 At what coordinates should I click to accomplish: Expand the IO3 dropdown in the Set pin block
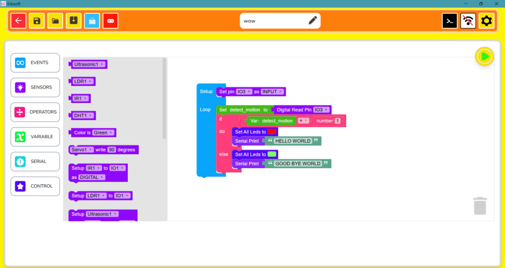click(x=244, y=92)
